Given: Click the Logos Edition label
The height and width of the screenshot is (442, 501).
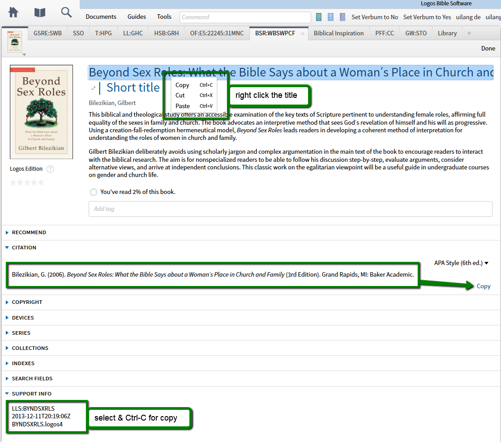Looking at the screenshot, I should click(26, 168).
